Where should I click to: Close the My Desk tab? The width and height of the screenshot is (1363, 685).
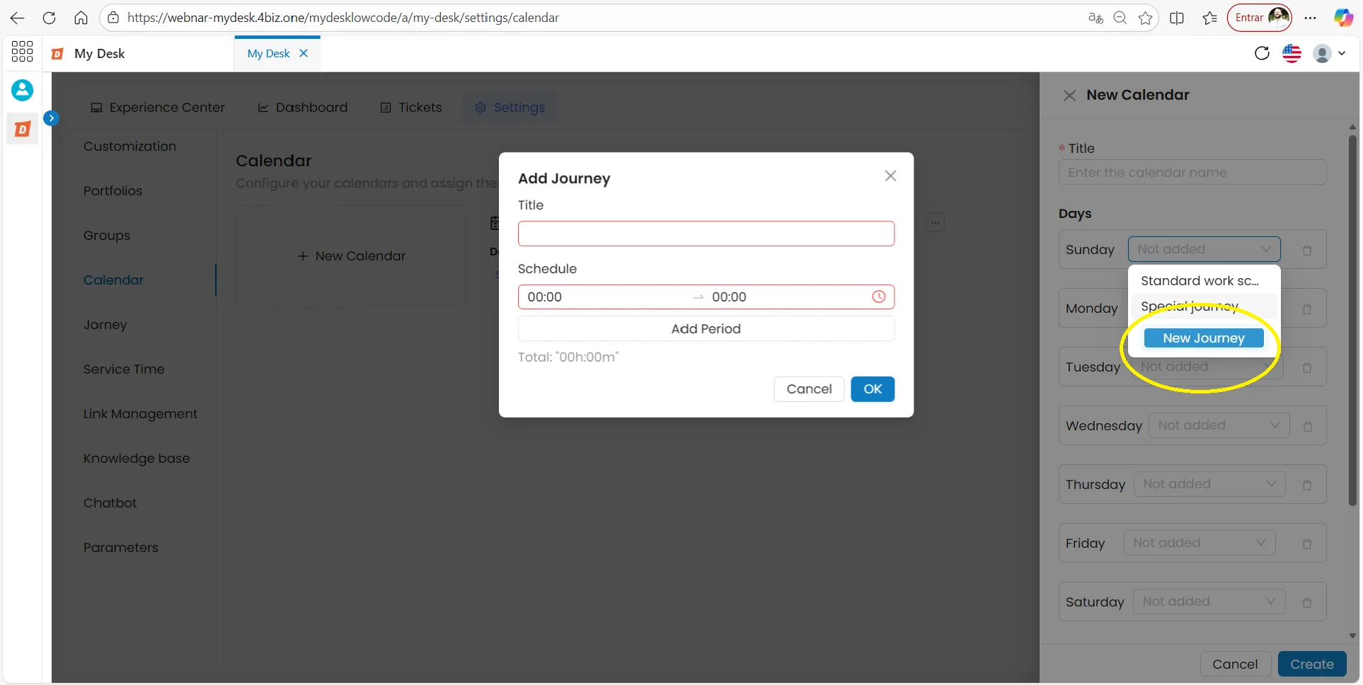304,53
